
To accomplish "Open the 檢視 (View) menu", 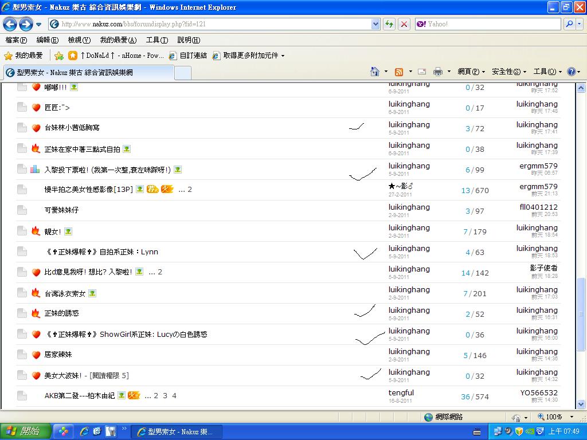I will click(x=79, y=40).
